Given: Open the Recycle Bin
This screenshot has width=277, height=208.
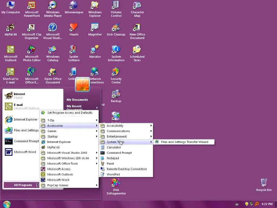Looking at the screenshot, I should [x=264, y=185].
